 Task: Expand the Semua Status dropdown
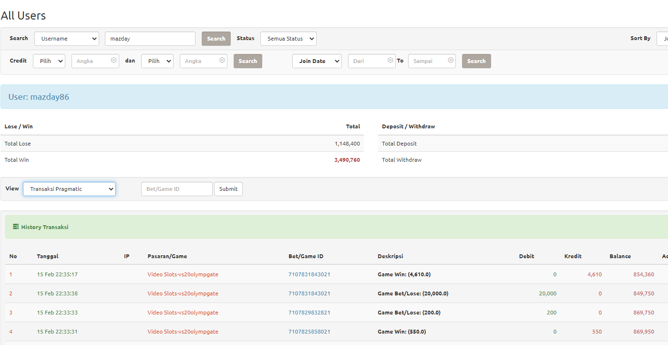(x=288, y=39)
